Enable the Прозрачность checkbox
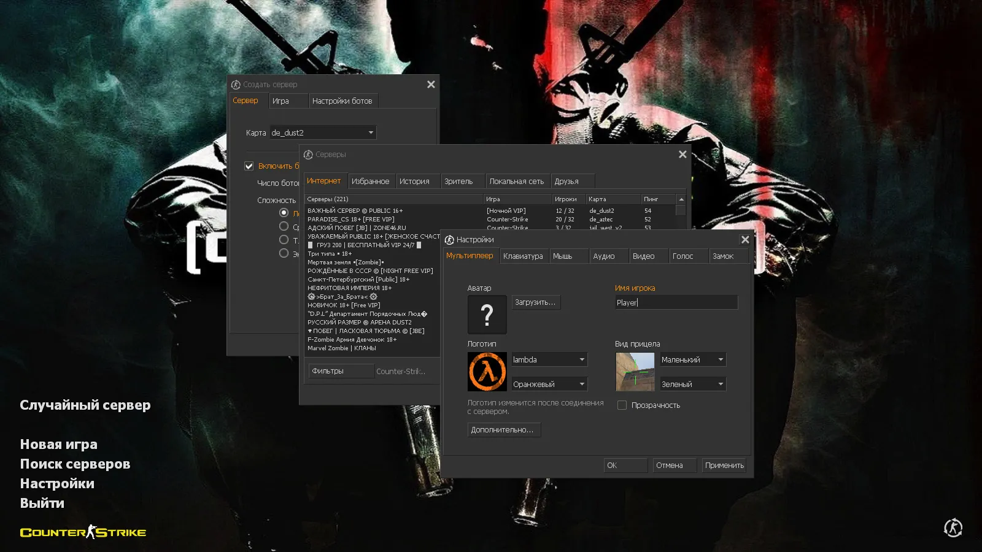 point(622,405)
